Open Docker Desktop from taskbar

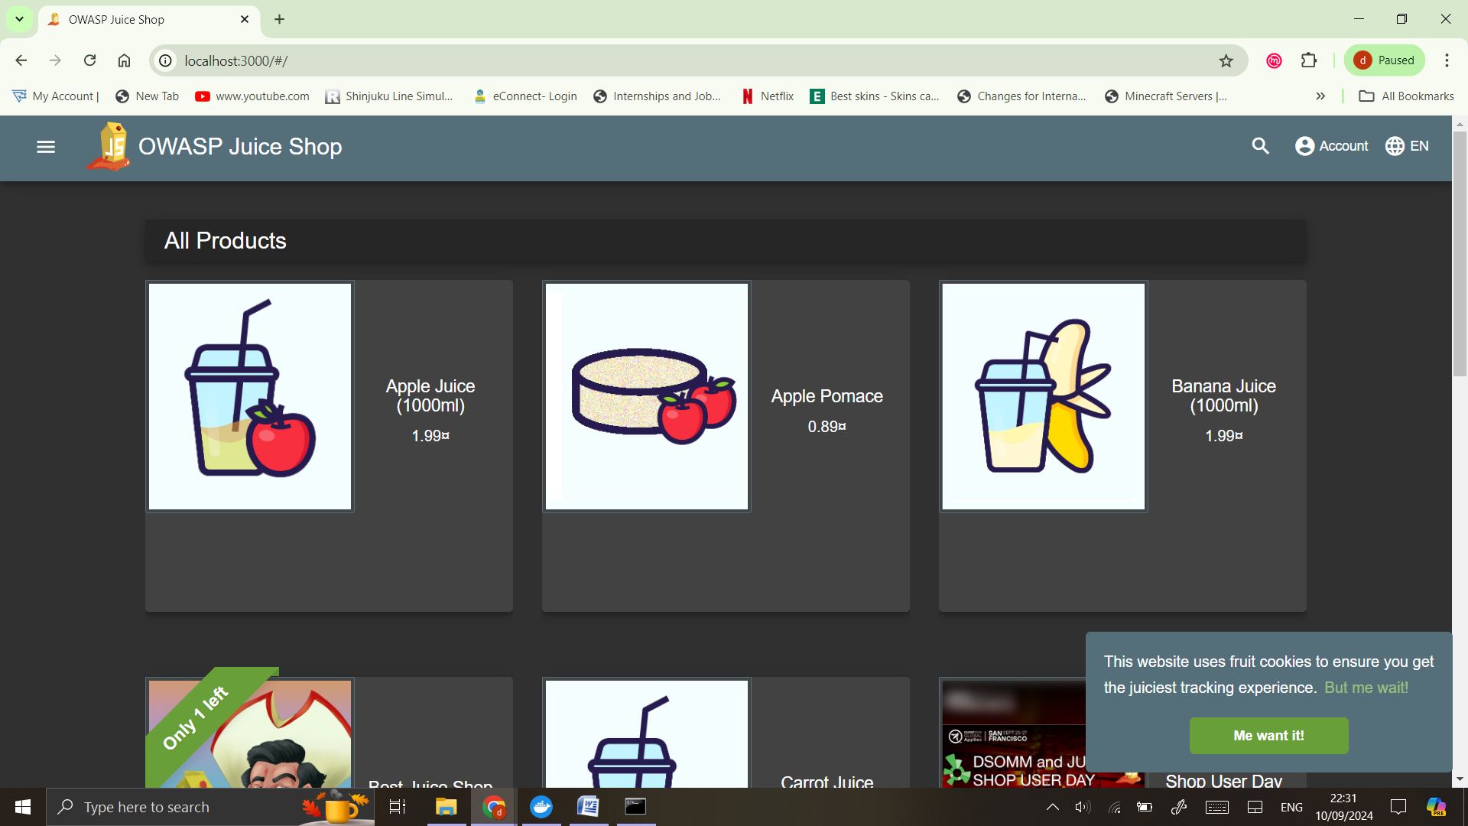tap(541, 807)
